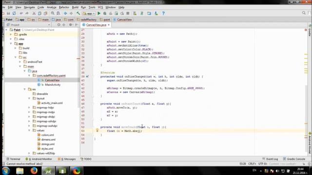
Task: Select styles.xml in project tree
Action: click(x=47, y=149)
